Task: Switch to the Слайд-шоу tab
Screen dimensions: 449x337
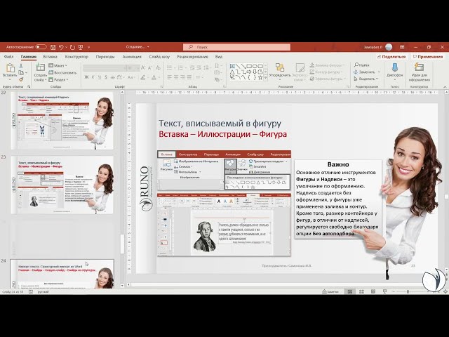Action: (159, 57)
